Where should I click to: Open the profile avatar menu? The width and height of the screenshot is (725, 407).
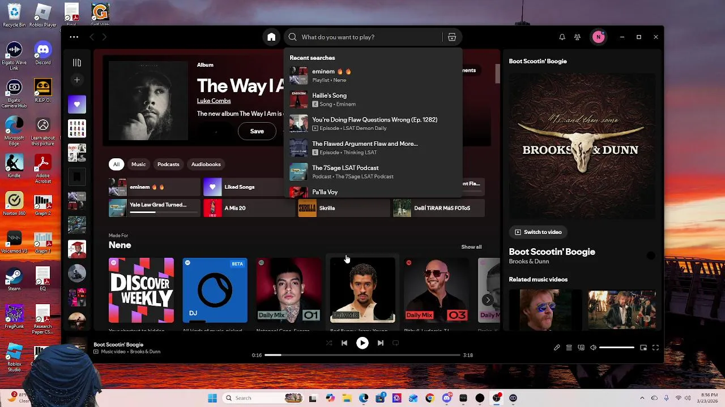click(x=598, y=37)
